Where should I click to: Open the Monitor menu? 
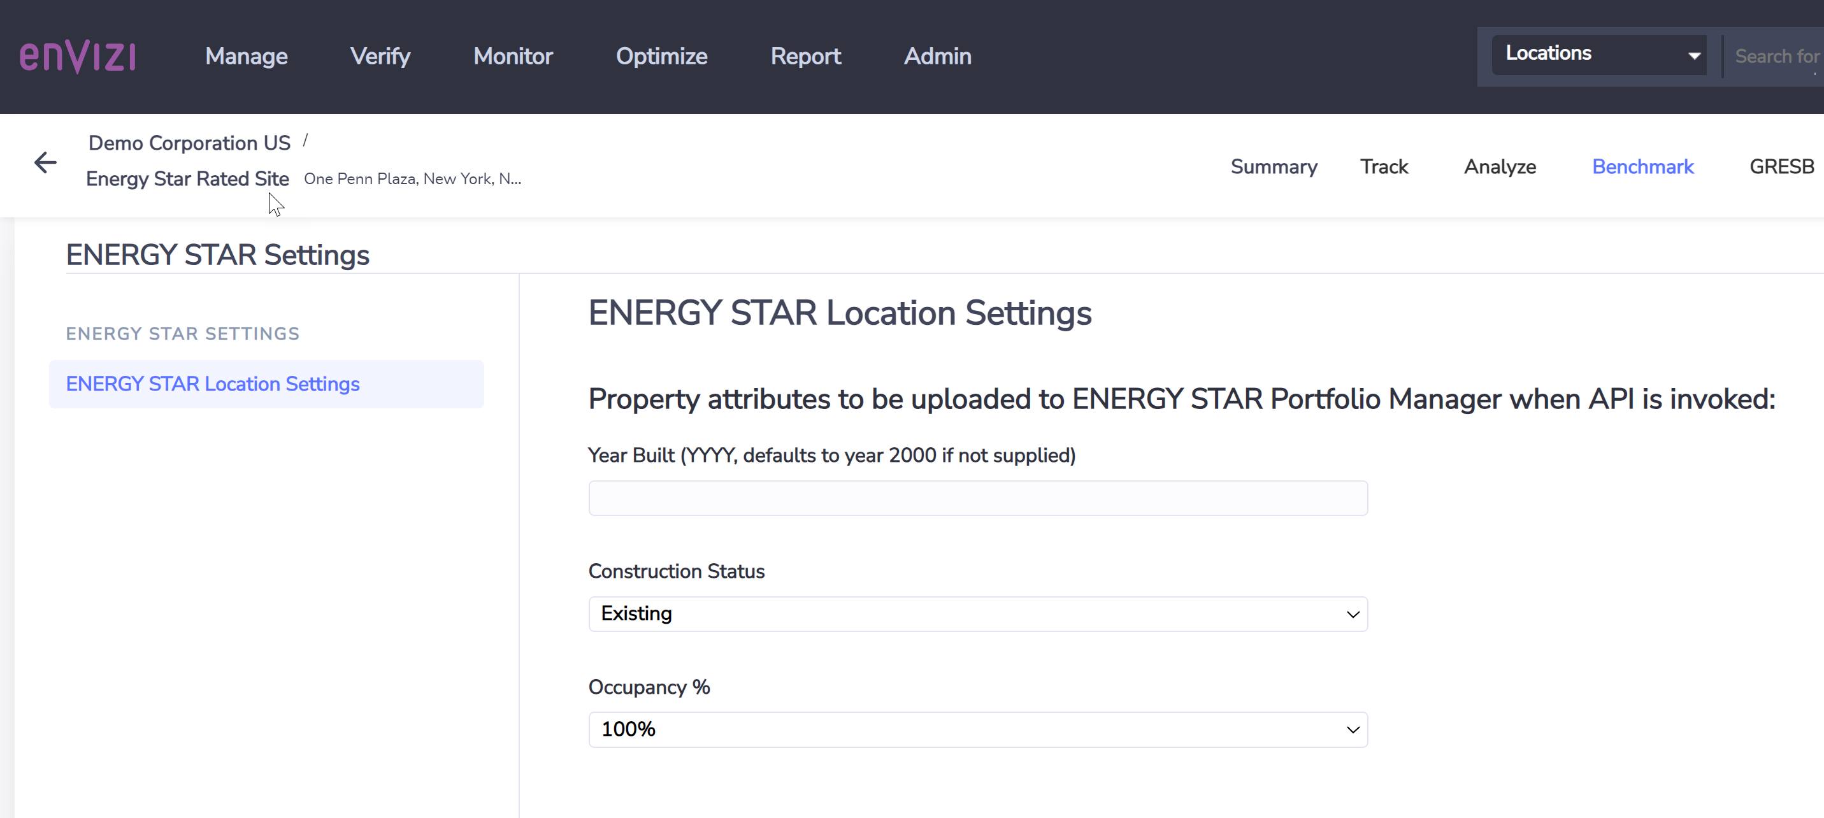coord(513,56)
